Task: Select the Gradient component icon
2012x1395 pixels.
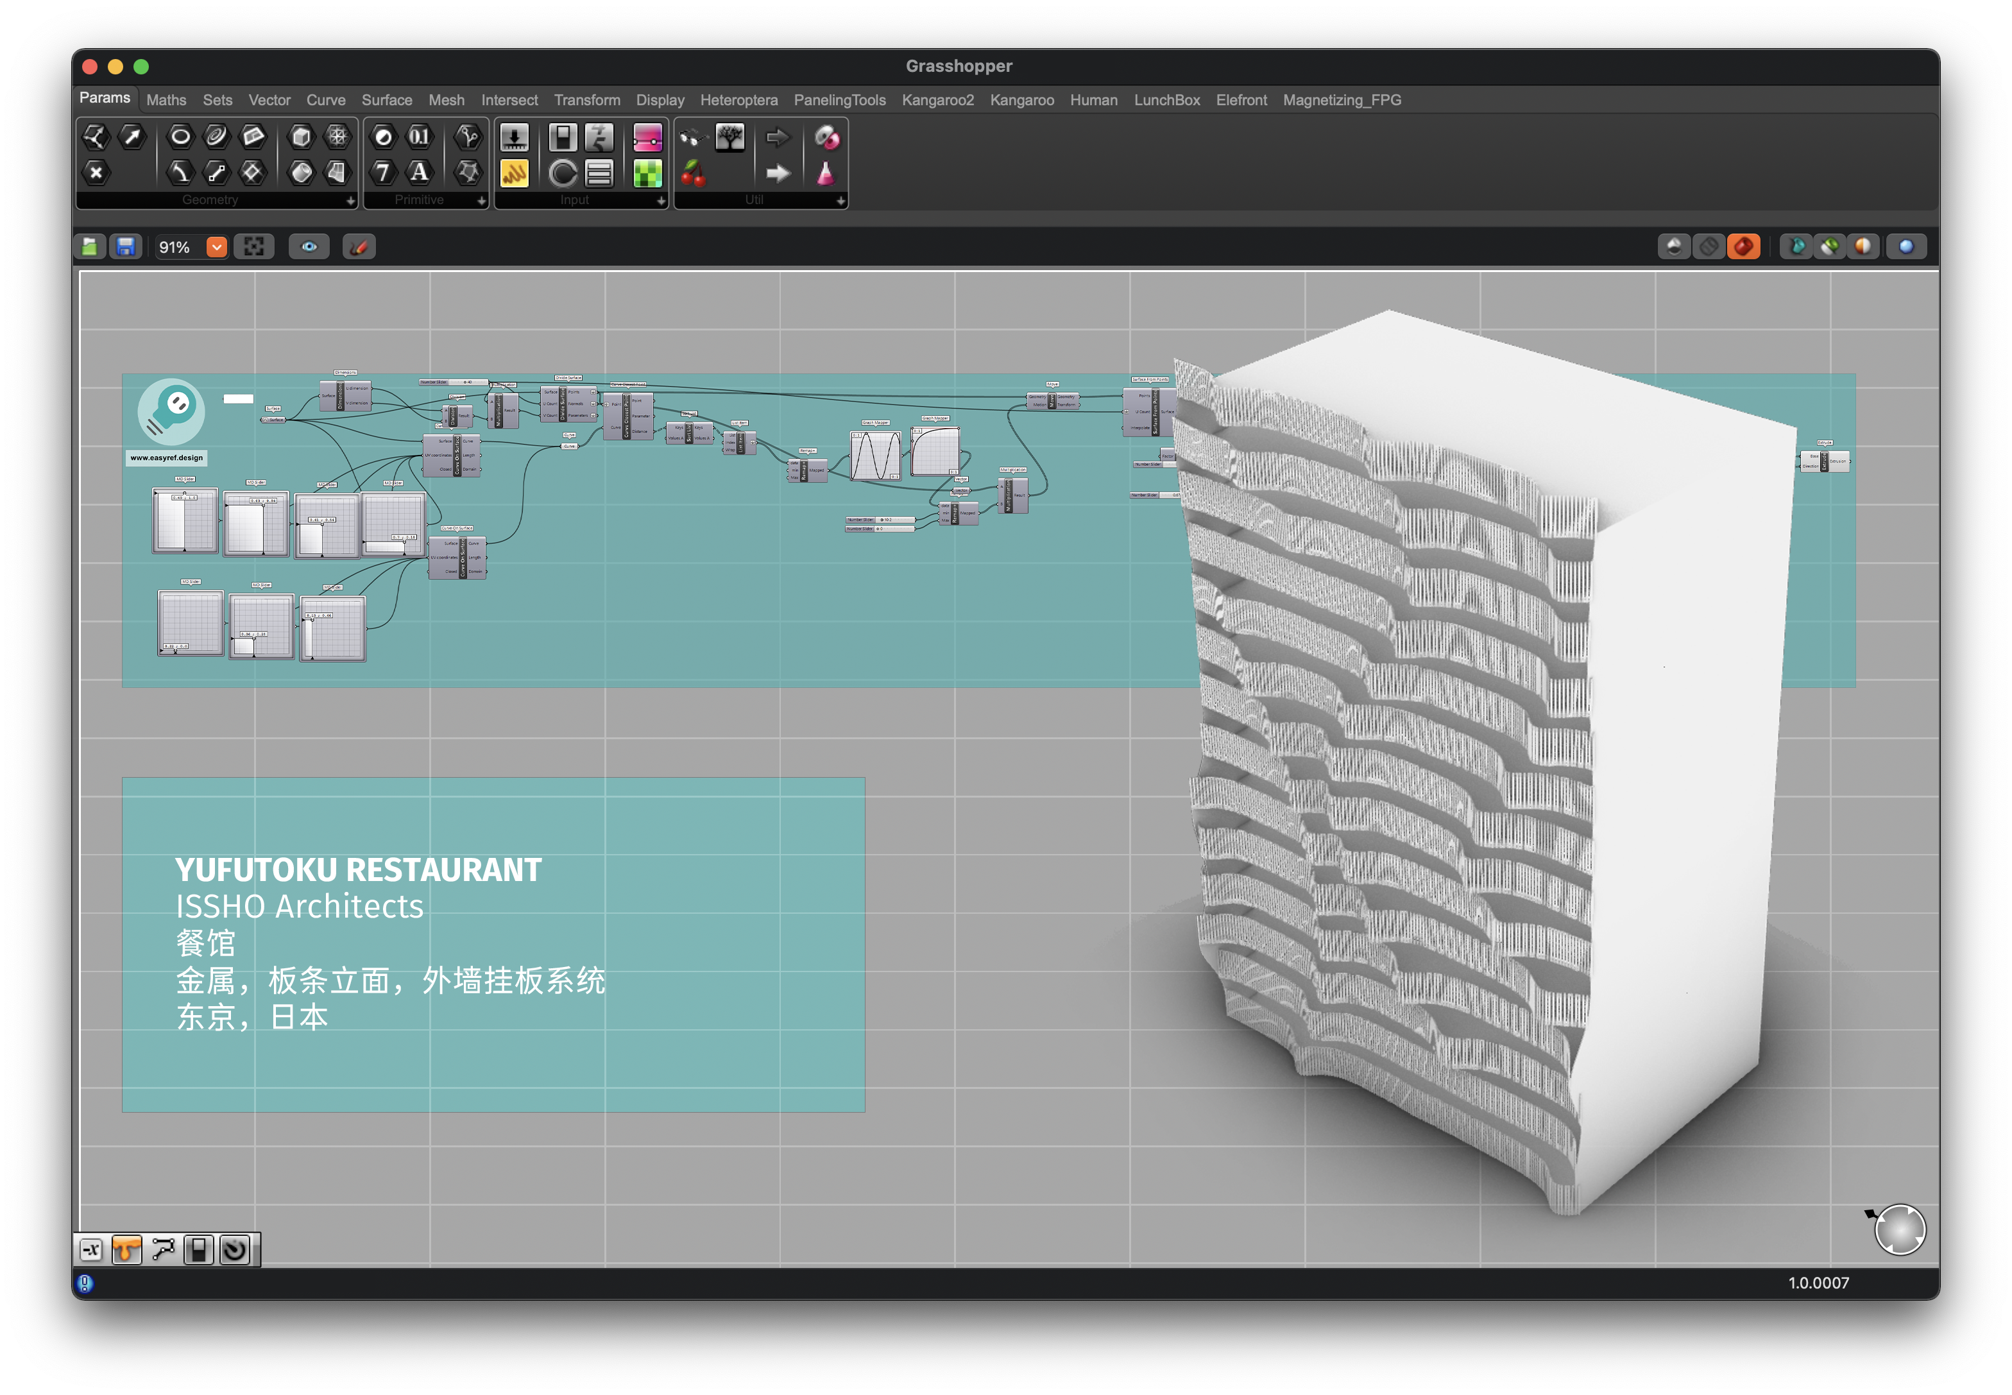Action: coord(647,137)
